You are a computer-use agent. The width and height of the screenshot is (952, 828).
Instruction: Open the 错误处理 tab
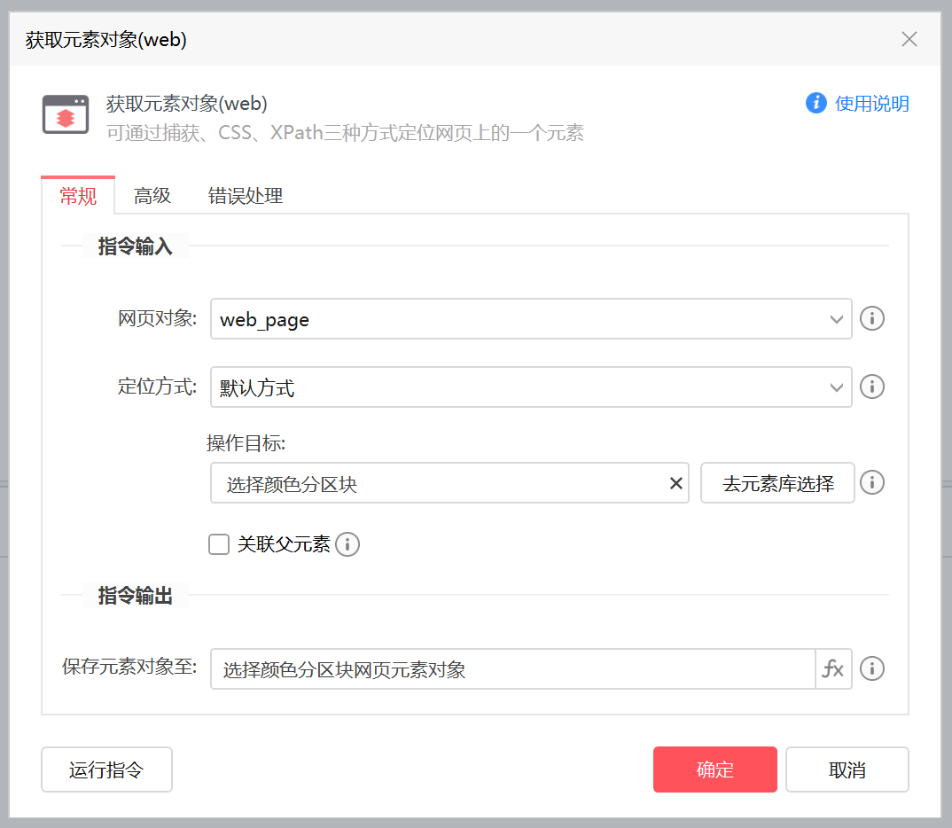246,196
